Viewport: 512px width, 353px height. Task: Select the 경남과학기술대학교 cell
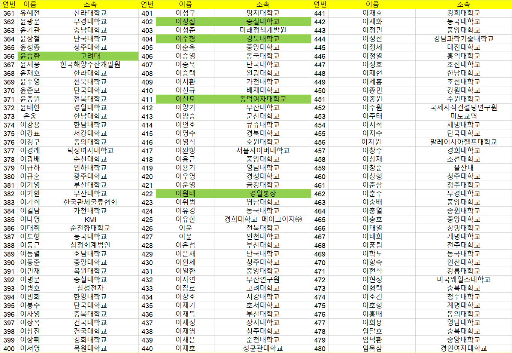(463, 39)
